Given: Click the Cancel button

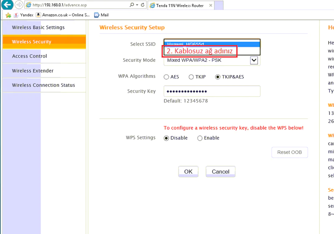Looking at the screenshot, I should 220,171.
